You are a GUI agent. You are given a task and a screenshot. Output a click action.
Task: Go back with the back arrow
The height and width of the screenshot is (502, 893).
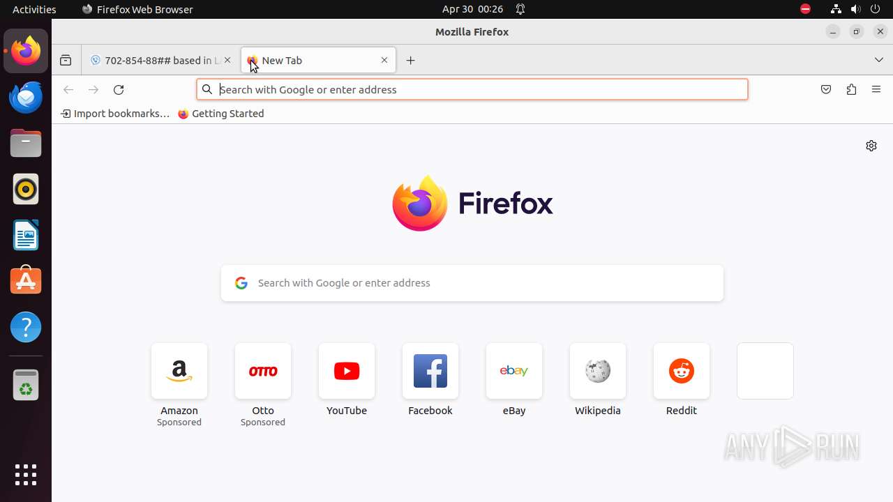68,89
